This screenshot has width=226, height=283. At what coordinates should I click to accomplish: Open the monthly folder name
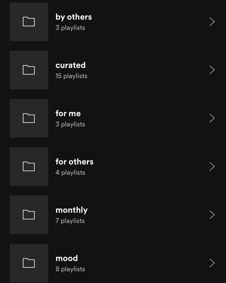click(x=71, y=210)
